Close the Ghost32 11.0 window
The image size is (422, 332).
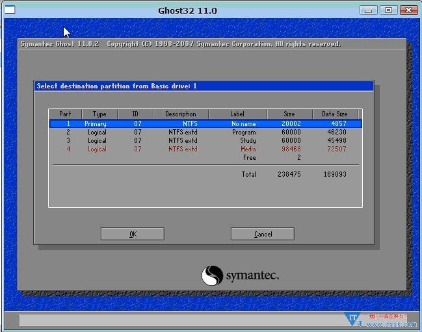408,10
